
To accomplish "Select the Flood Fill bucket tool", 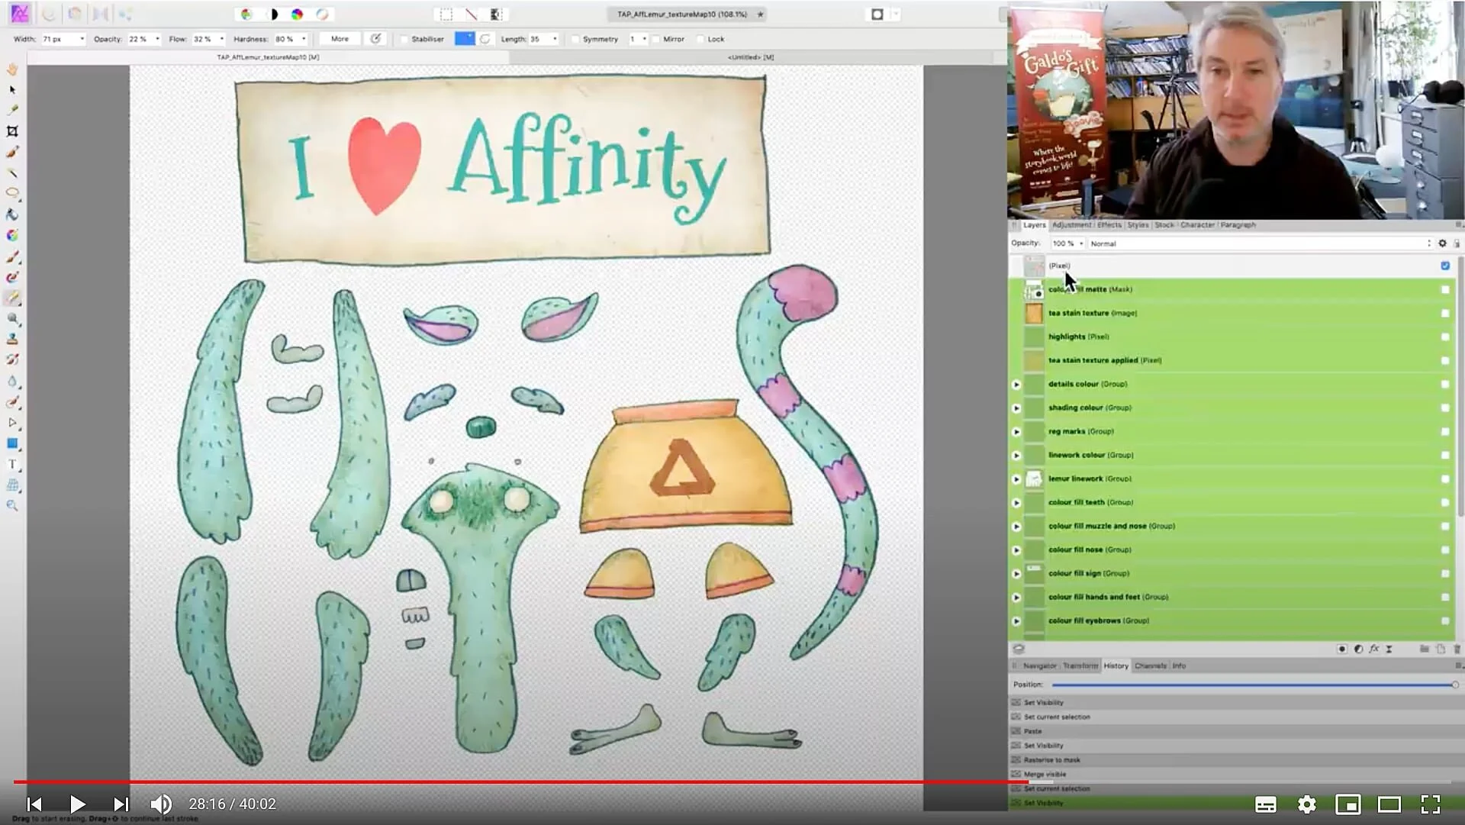I will pyautogui.click(x=12, y=214).
